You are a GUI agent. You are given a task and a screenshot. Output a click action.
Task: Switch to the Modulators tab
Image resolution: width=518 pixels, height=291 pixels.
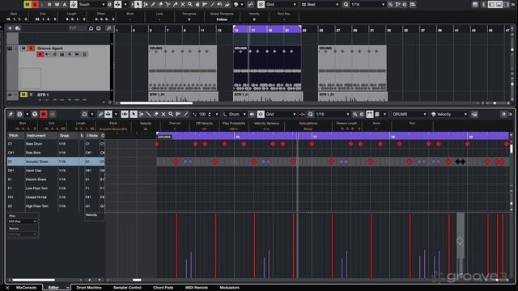click(x=230, y=288)
